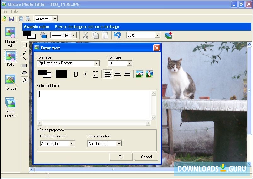Open the File menu
This screenshot has width=253, height=179.
tap(5, 11)
